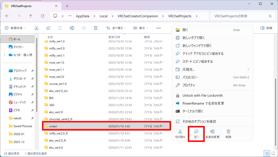Open the New item dropdown
The height and width of the screenshot is (157, 278).
(x=15, y=28)
